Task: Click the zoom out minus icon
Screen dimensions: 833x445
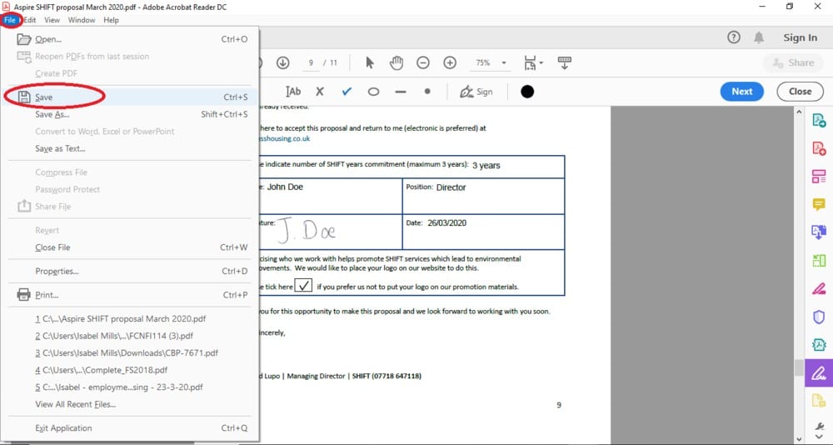Action: point(423,62)
